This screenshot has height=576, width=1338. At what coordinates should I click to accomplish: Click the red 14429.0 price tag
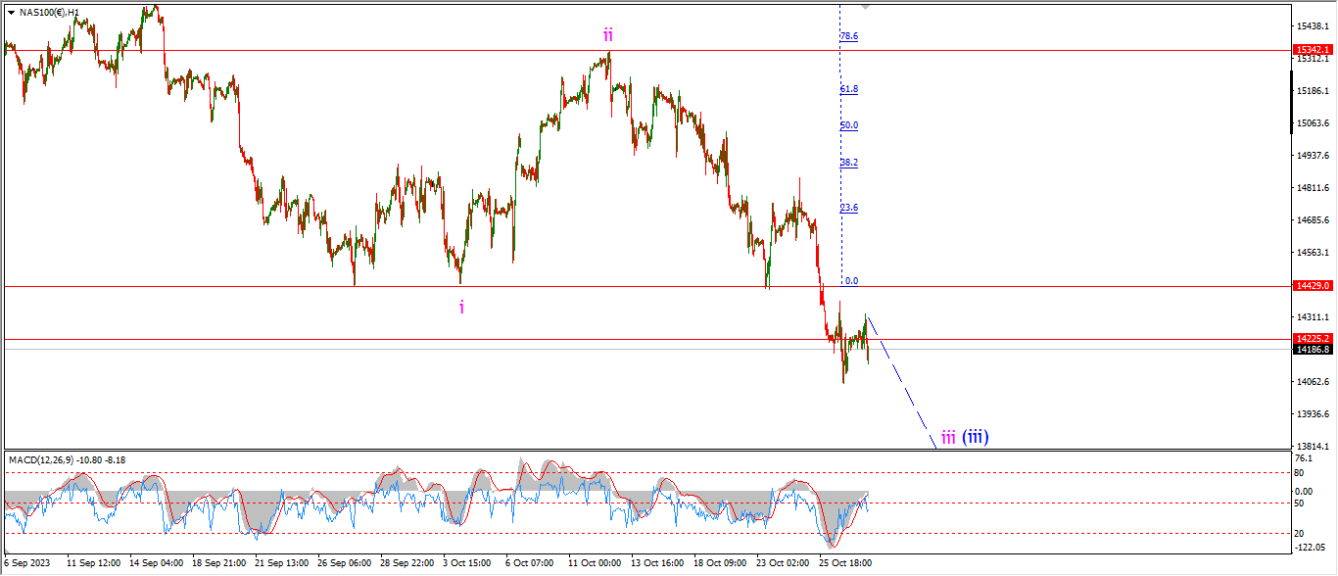(x=1312, y=286)
